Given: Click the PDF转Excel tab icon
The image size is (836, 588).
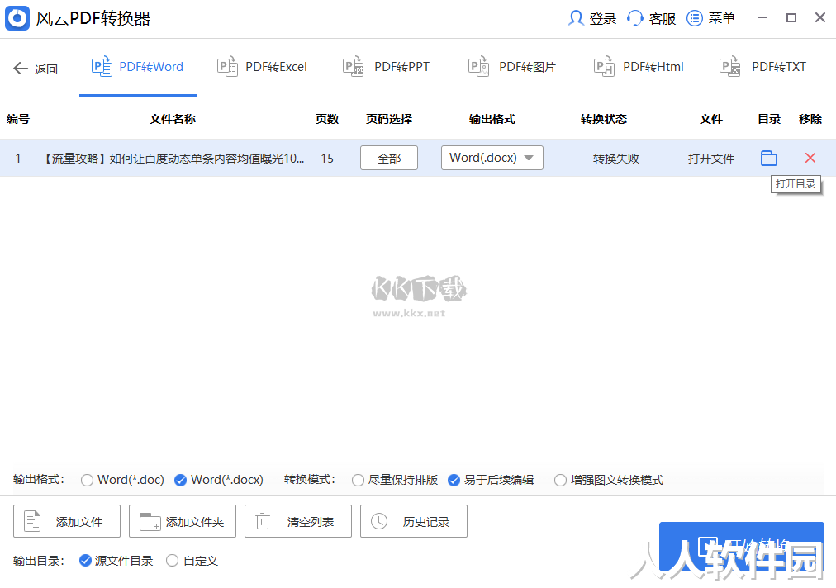Looking at the screenshot, I should 228,67.
